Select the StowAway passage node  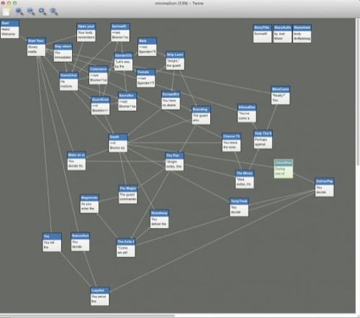[x=159, y=219]
